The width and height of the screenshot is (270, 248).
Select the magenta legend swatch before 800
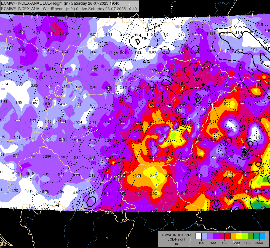222,236
